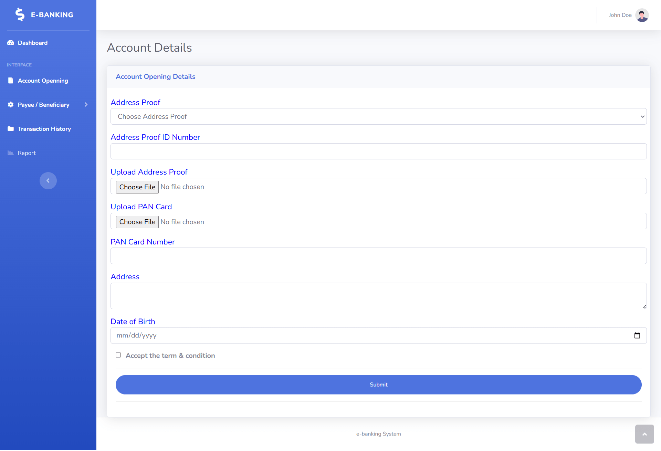Open the date picker calendar control

(637, 335)
